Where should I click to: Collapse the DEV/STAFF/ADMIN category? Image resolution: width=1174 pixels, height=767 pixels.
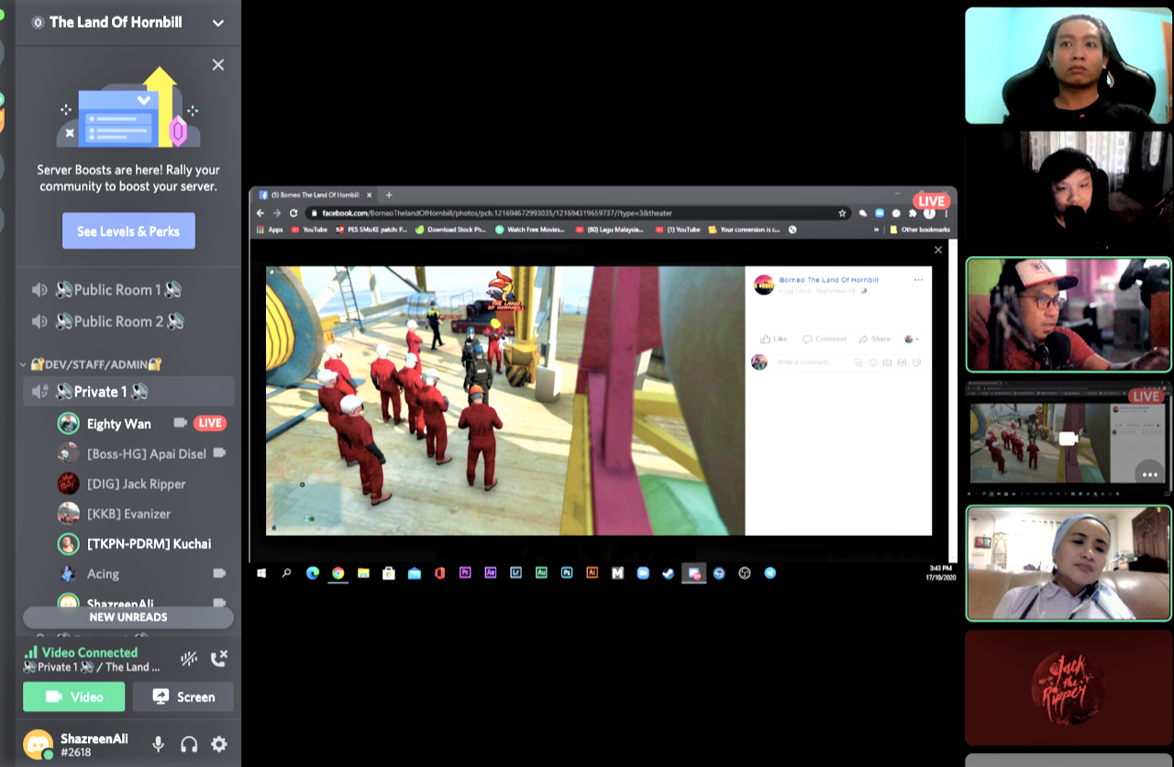tap(92, 364)
